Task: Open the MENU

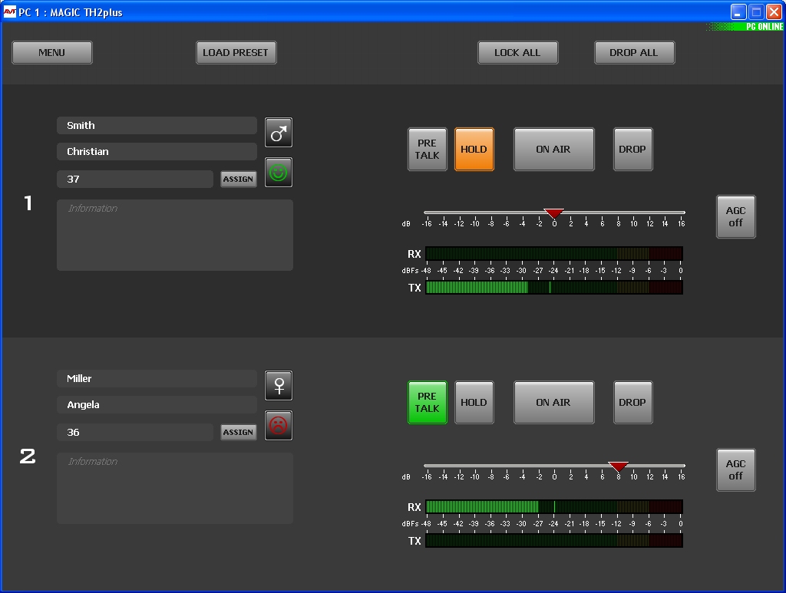Action: pos(52,53)
